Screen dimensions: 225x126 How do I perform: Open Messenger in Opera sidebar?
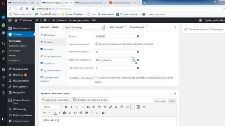coord(3,17)
